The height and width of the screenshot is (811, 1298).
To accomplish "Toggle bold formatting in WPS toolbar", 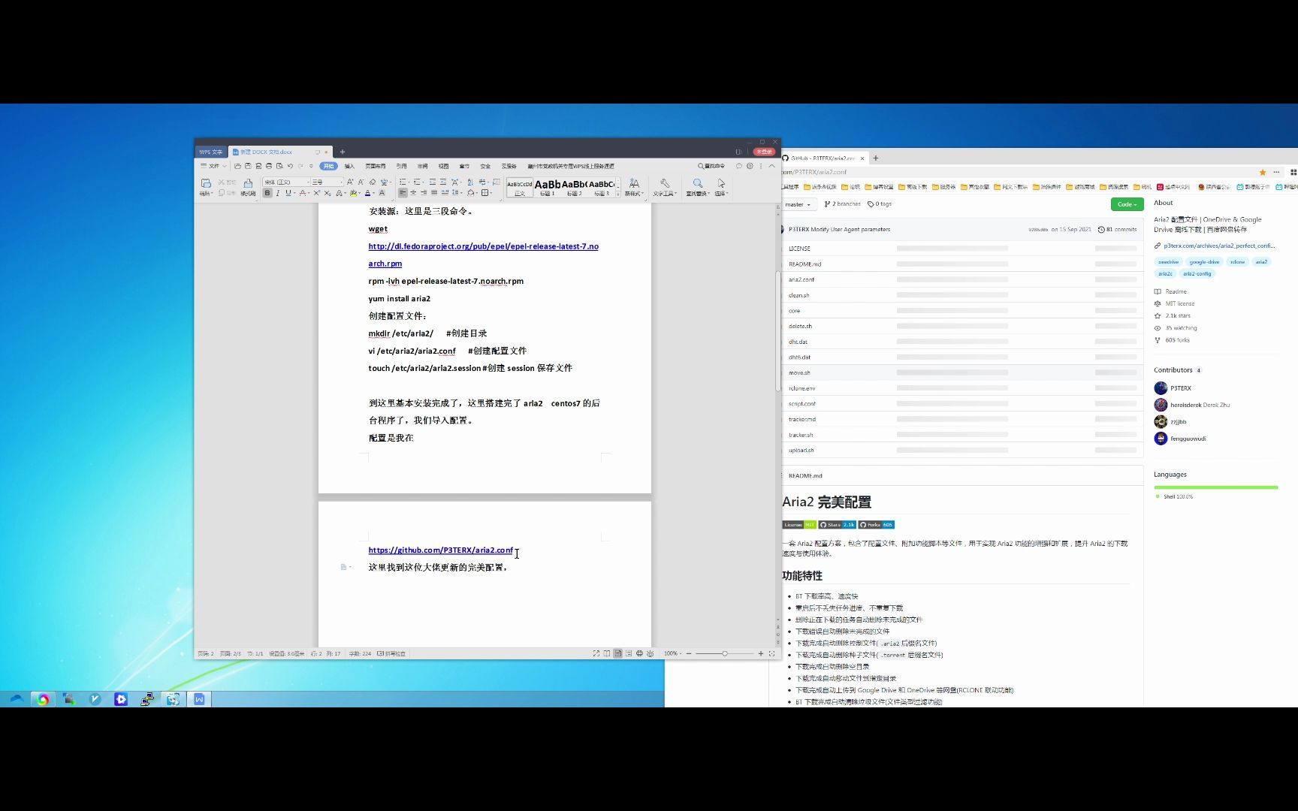I will click(x=267, y=192).
